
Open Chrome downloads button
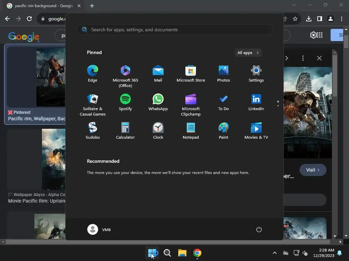point(309,19)
